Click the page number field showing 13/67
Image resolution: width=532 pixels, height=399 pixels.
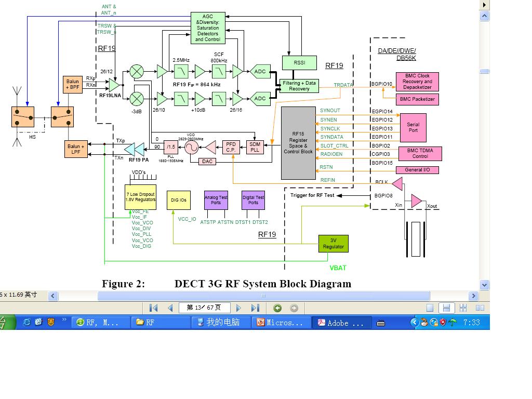pos(204,308)
